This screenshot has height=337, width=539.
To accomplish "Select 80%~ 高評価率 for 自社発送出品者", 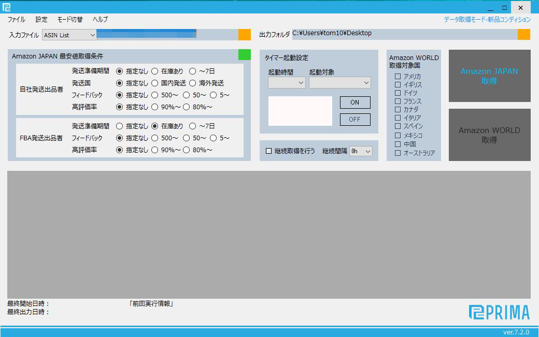I will pos(186,107).
